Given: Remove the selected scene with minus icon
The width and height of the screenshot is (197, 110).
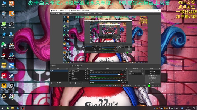Looking at the screenshot, I should click(x=54, y=83).
